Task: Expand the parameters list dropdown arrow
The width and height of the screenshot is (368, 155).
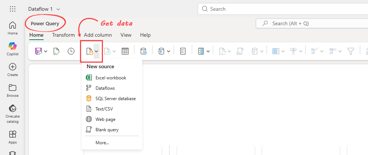Action: [208, 51]
